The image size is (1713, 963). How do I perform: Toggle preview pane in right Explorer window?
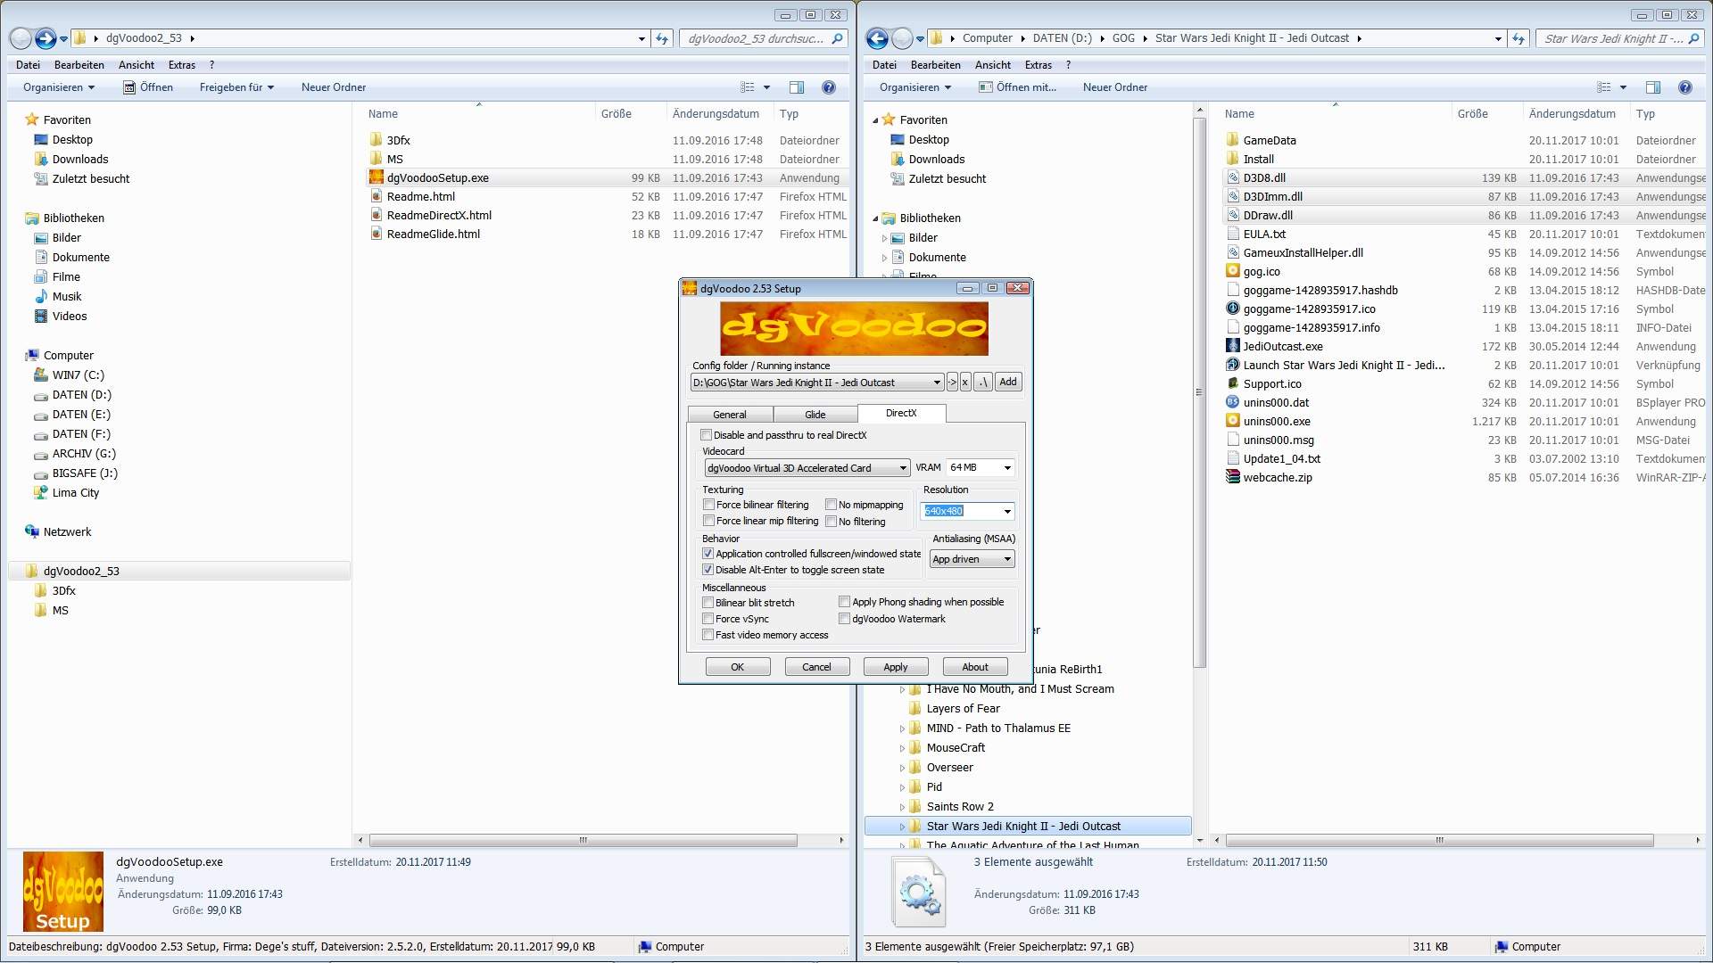tap(1653, 87)
